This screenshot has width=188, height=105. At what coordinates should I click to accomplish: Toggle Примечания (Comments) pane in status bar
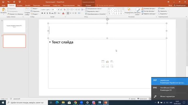[x=142, y=99]
